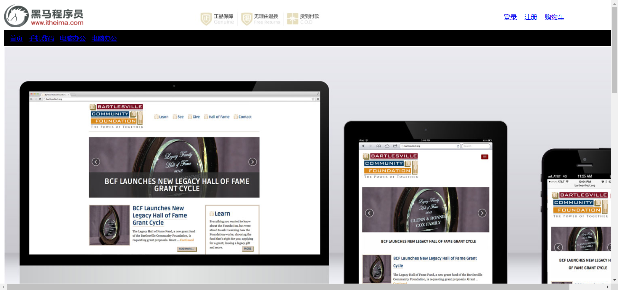Click the 正品保障 Genuine shield icon
This screenshot has height=290, width=618.
pyautogui.click(x=206, y=19)
